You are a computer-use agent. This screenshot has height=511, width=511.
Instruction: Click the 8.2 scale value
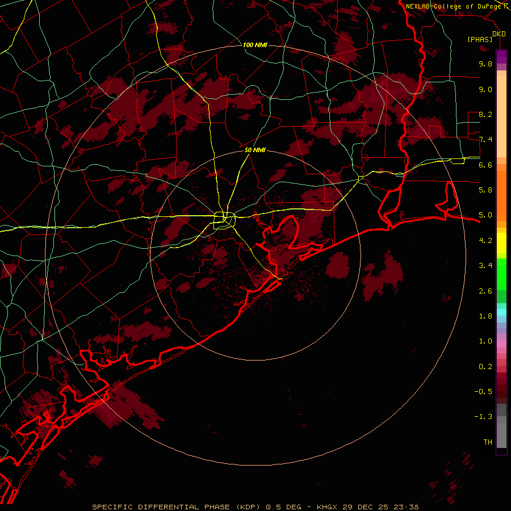pyautogui.click(x=485, y=114)
